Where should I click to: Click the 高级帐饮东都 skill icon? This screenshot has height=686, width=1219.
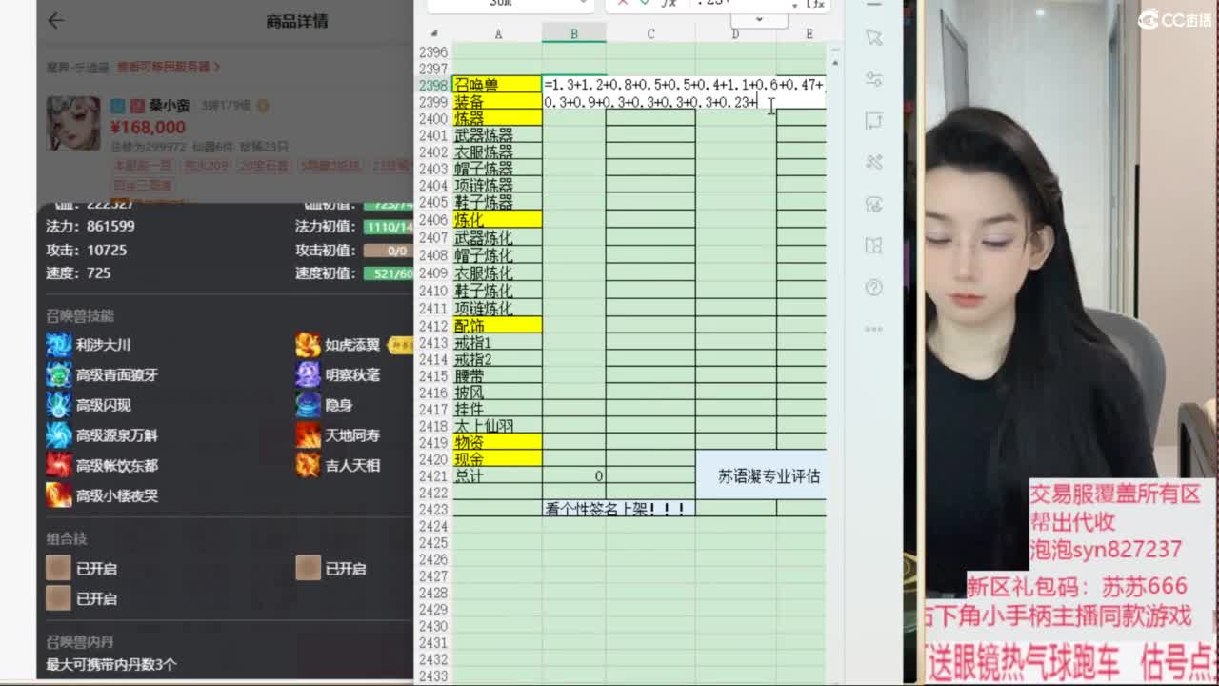[x=59, y=465]
